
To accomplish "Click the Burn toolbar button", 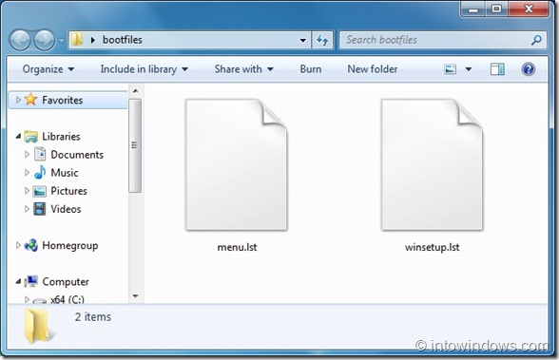I will [x=311, y=69].
